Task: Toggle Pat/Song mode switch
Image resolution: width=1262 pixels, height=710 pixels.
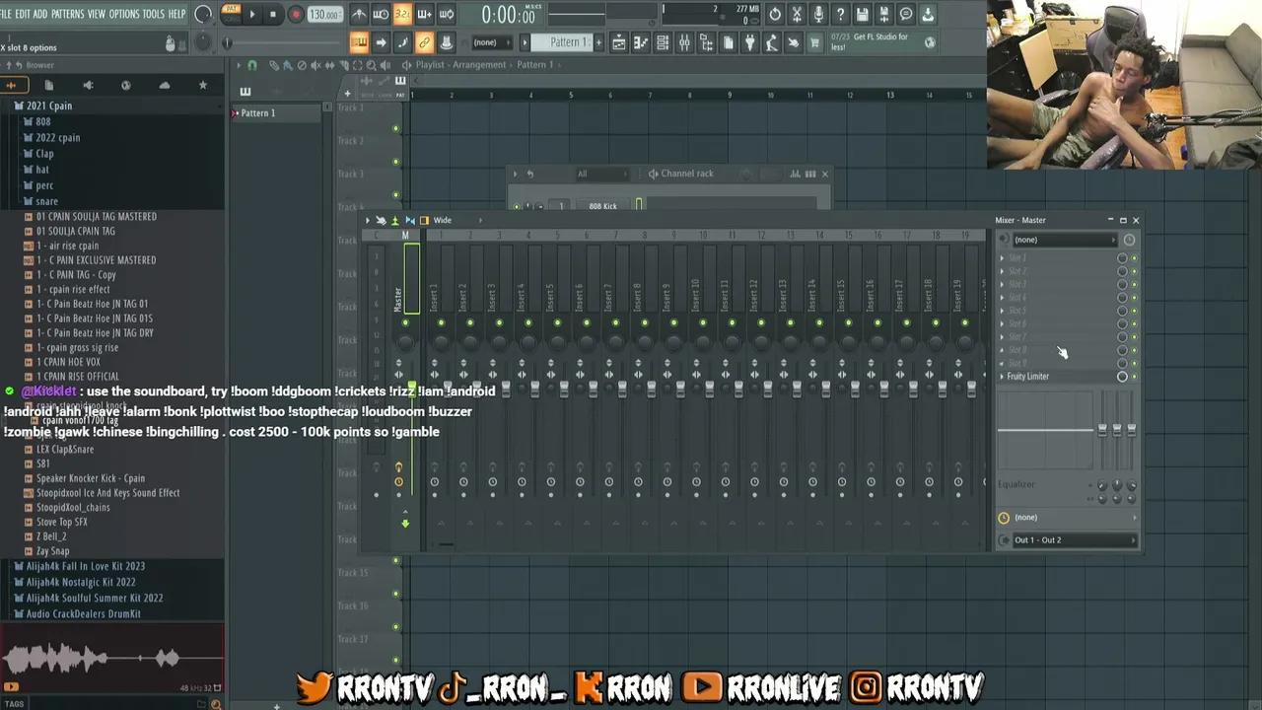Action: 231,13
